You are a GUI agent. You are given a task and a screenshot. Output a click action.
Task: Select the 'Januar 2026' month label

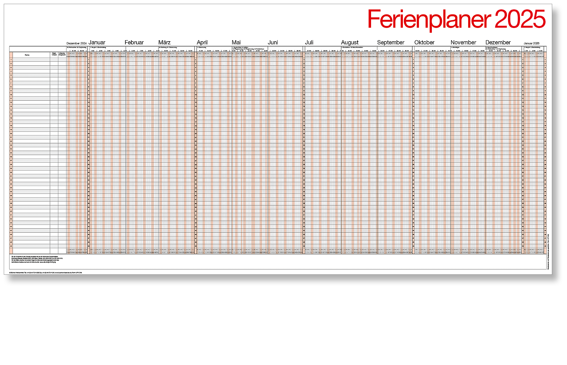(x=532, y=43)
